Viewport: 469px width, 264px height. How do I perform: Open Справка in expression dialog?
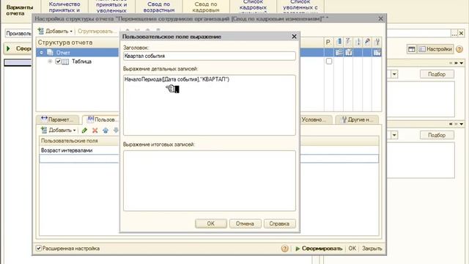pos(279,224)
